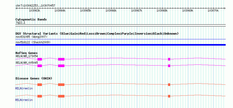Click the thin blue nsv831085 gain line
The width and height of the screenshot is (233, 108).
[120, 39]
